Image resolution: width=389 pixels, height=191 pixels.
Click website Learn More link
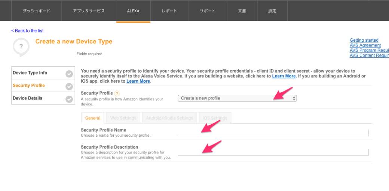coord(284,76)
